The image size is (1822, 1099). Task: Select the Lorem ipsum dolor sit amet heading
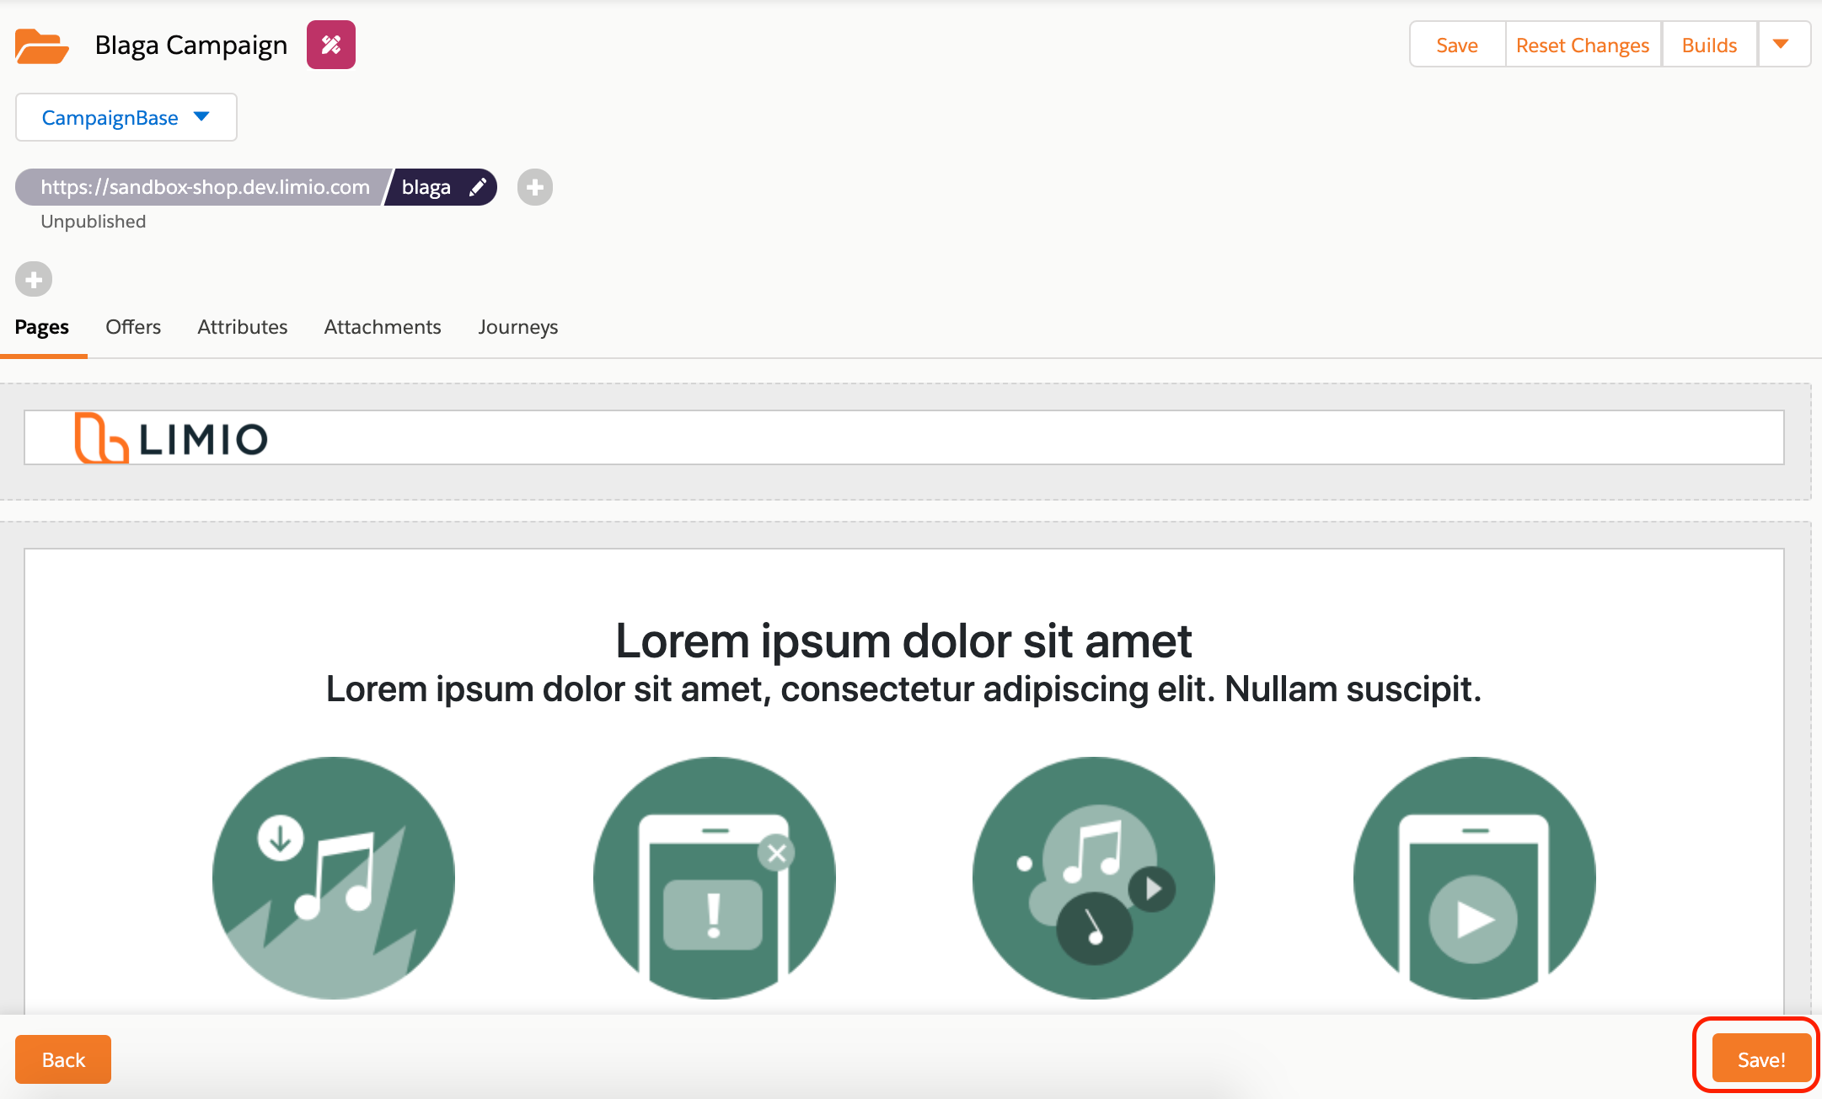click(x=903, y=641)
